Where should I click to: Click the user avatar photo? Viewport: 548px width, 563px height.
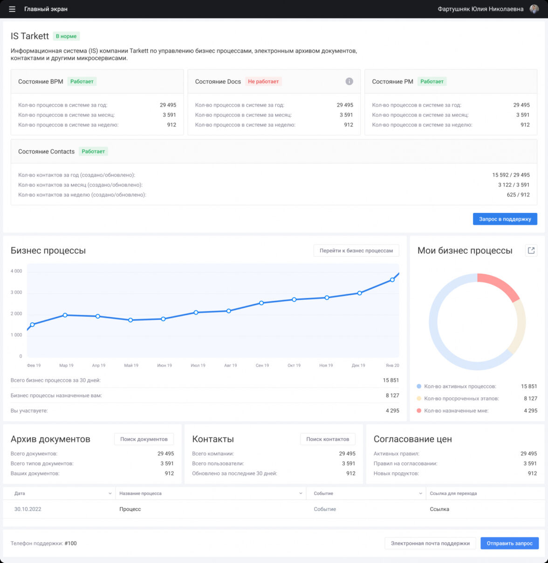click(x=534, y=9)
